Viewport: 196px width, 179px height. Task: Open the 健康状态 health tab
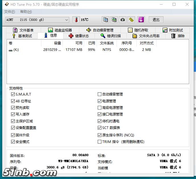click(79, 36)
